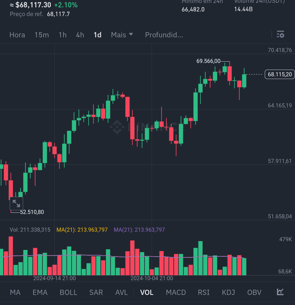Image resolution: width=295 pixels, height=305 pixels.
Task: Enable the RSI indicator
Action: pos(204,292)
